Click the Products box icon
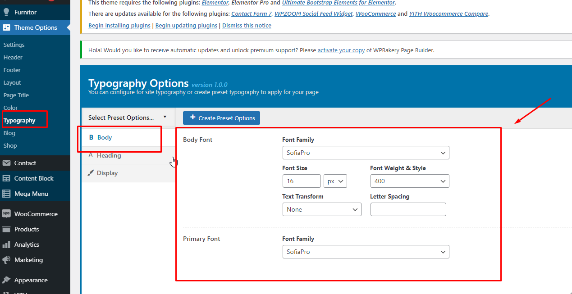This screenshot has width=572, height=294. [6, 229]
